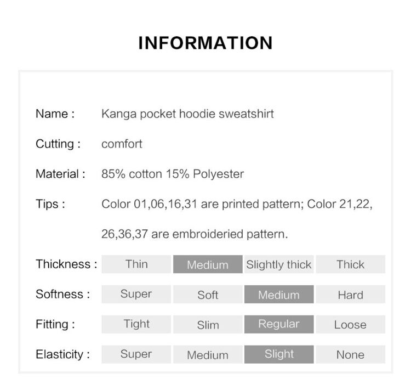This screenshot has width=411, height=390.
Task: Select the Soft softness option
Action: tap(208, 294)
